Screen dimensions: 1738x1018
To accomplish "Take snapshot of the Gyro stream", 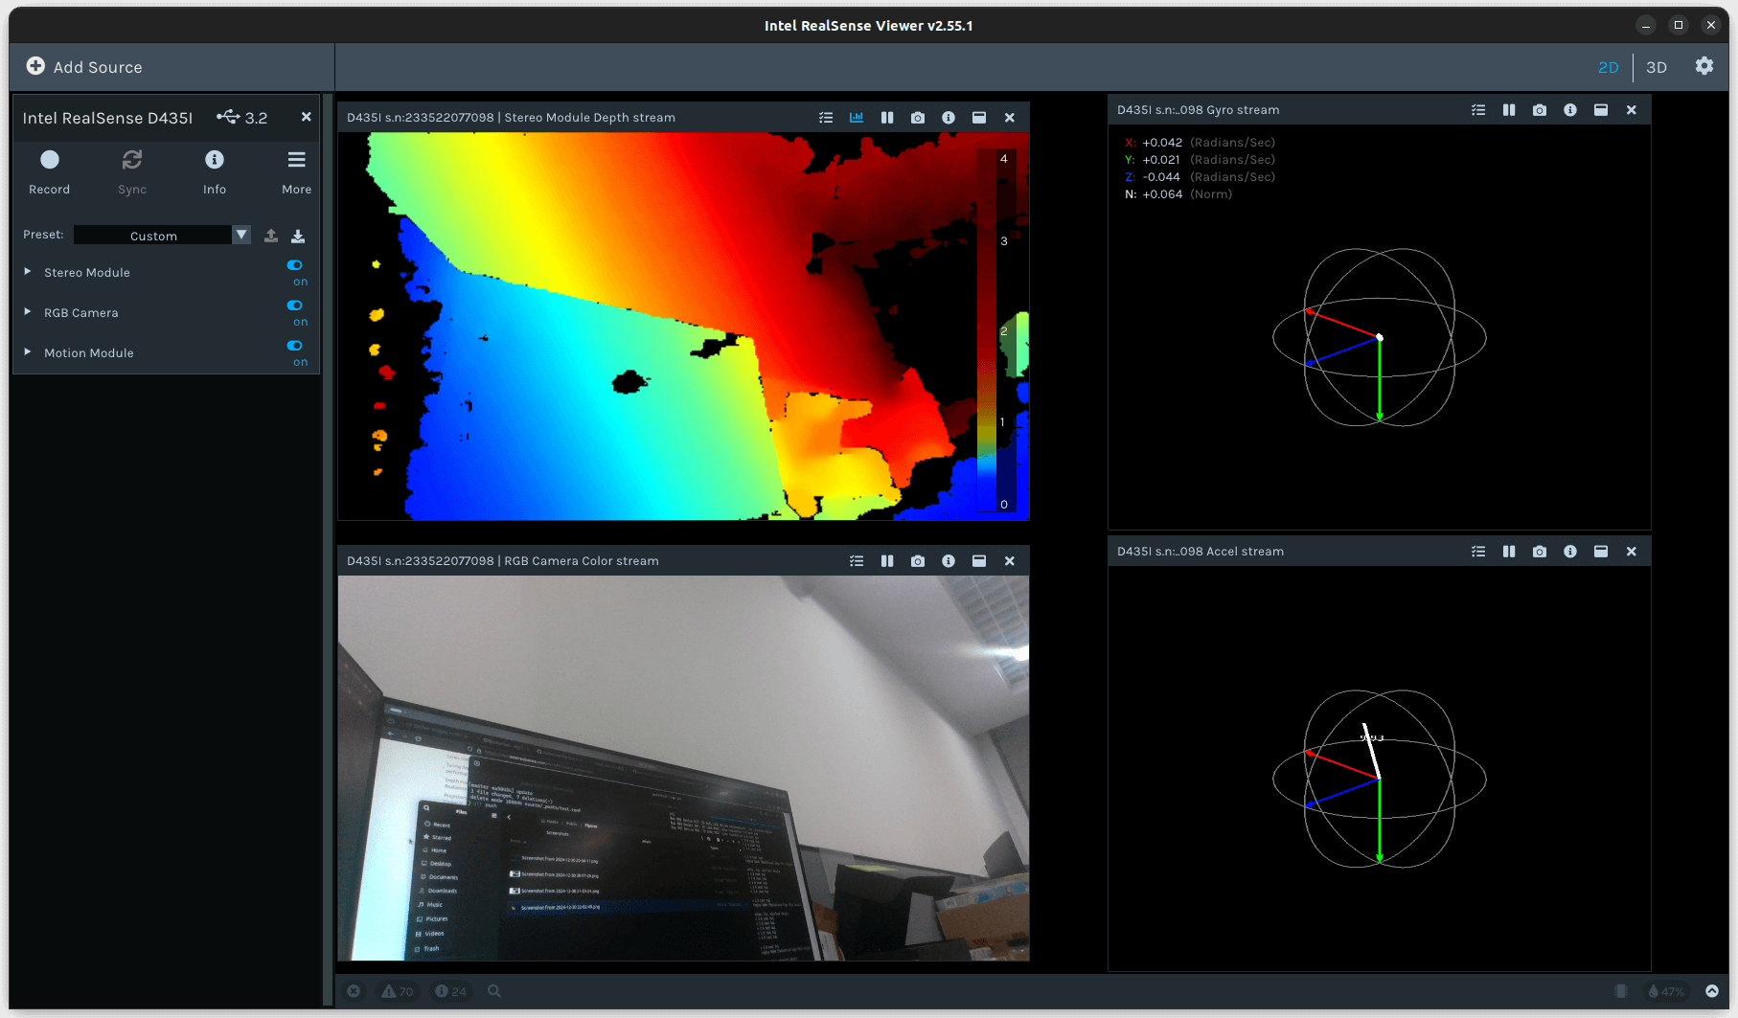I will [x=1540, y=110].
